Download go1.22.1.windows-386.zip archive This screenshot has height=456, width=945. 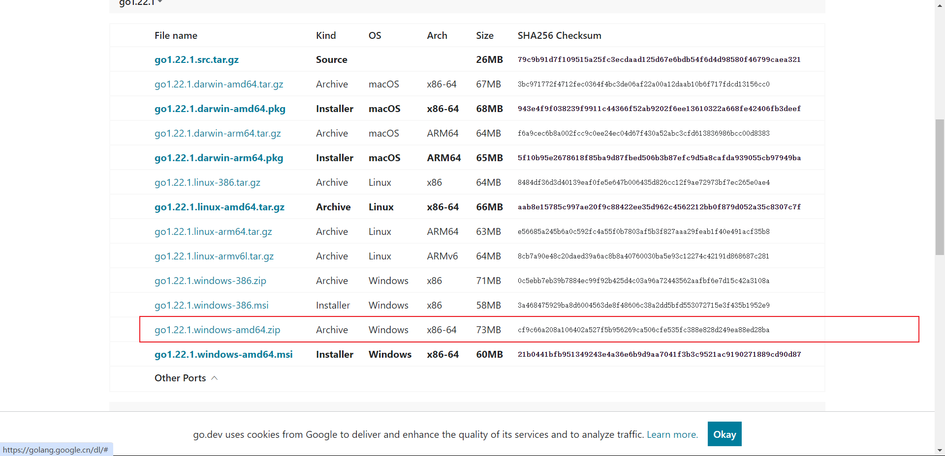coord(210,281)
